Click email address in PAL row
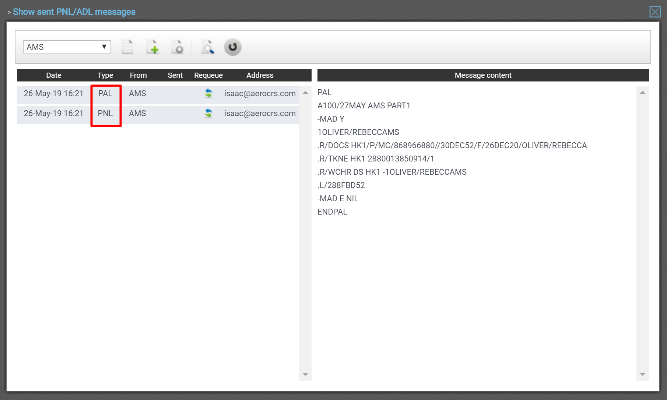 pyautogui.click(x=260, y=94)
